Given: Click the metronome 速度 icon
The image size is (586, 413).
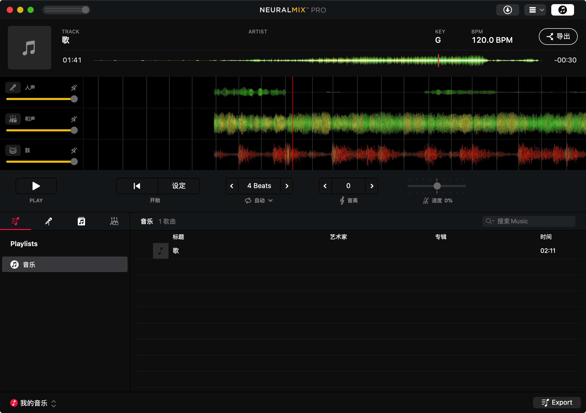Looking at the screenshot, I should [426, 201].
